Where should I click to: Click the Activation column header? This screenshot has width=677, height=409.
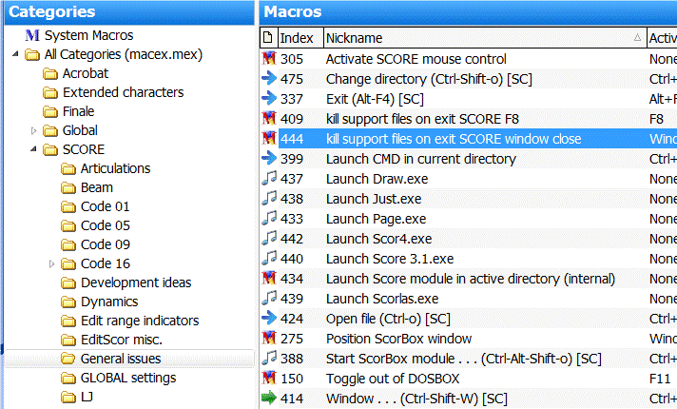coord(662,38)
